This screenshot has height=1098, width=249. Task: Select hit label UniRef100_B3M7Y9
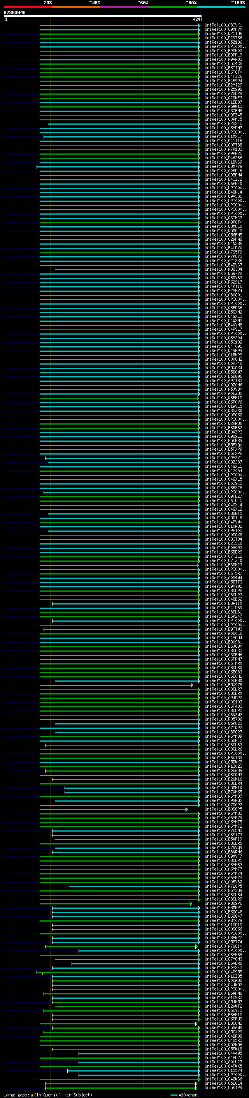point(223,167)
